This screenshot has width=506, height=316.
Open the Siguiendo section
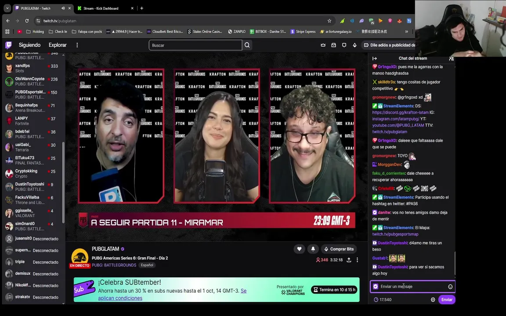tap(30, 45)
